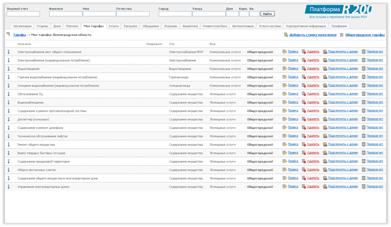Open the Организация tab

tap(22, 26)
